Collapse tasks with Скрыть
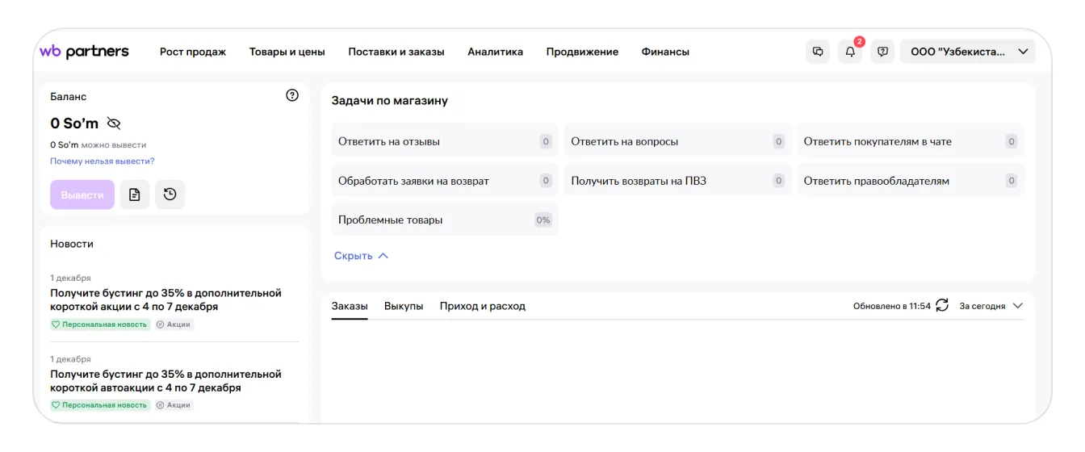 361,256
